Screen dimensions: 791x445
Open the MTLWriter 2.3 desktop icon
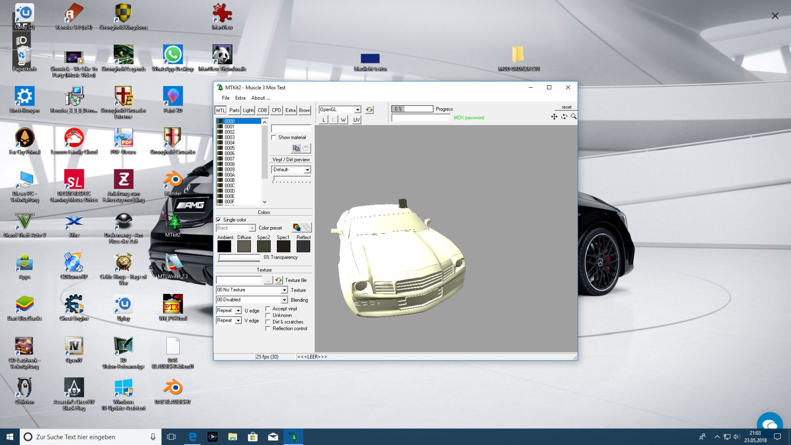[x=173, y=266]
